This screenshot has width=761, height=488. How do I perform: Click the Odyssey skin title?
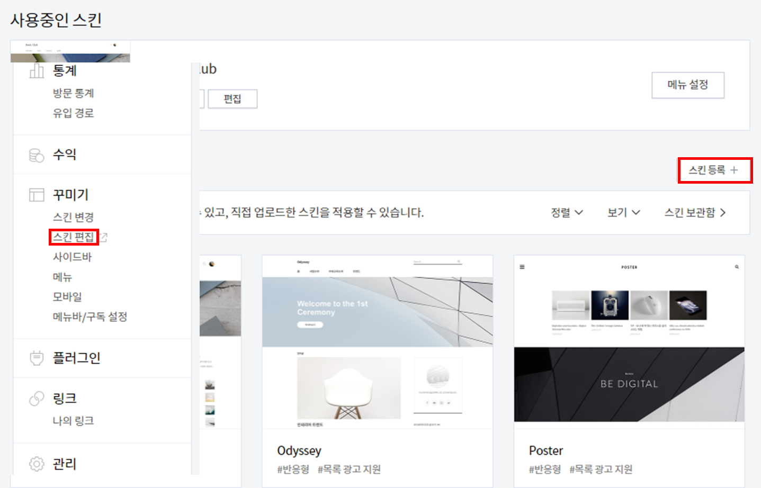[x=299, y=450]
